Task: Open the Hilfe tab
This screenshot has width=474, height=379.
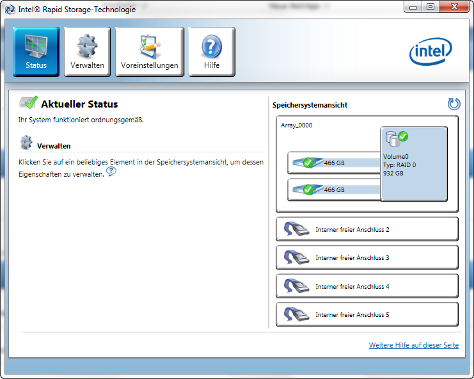Action: [x=212, y=52]
